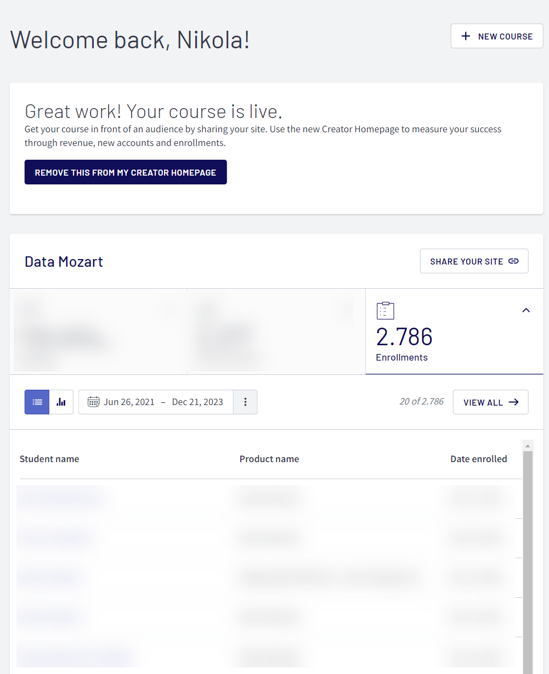Screen dimensions: 549x674
Task: Toggle the Enrollments panel visibility chevron
Action: pos(526,310)
